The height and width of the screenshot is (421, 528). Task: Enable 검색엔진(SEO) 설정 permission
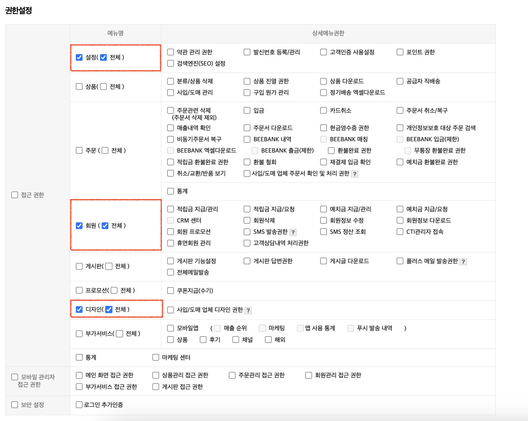click(x=170, y=64)
